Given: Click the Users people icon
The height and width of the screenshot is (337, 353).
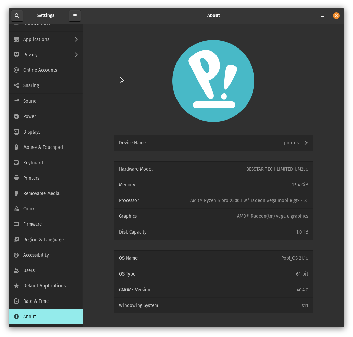Looking at the screenshot, I should 16,270.
